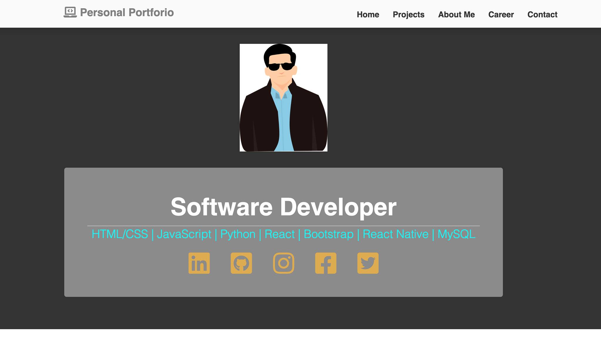Screen dimensions: 601x338
Task: Click the MySQL skill link
Action: point(457,234)
